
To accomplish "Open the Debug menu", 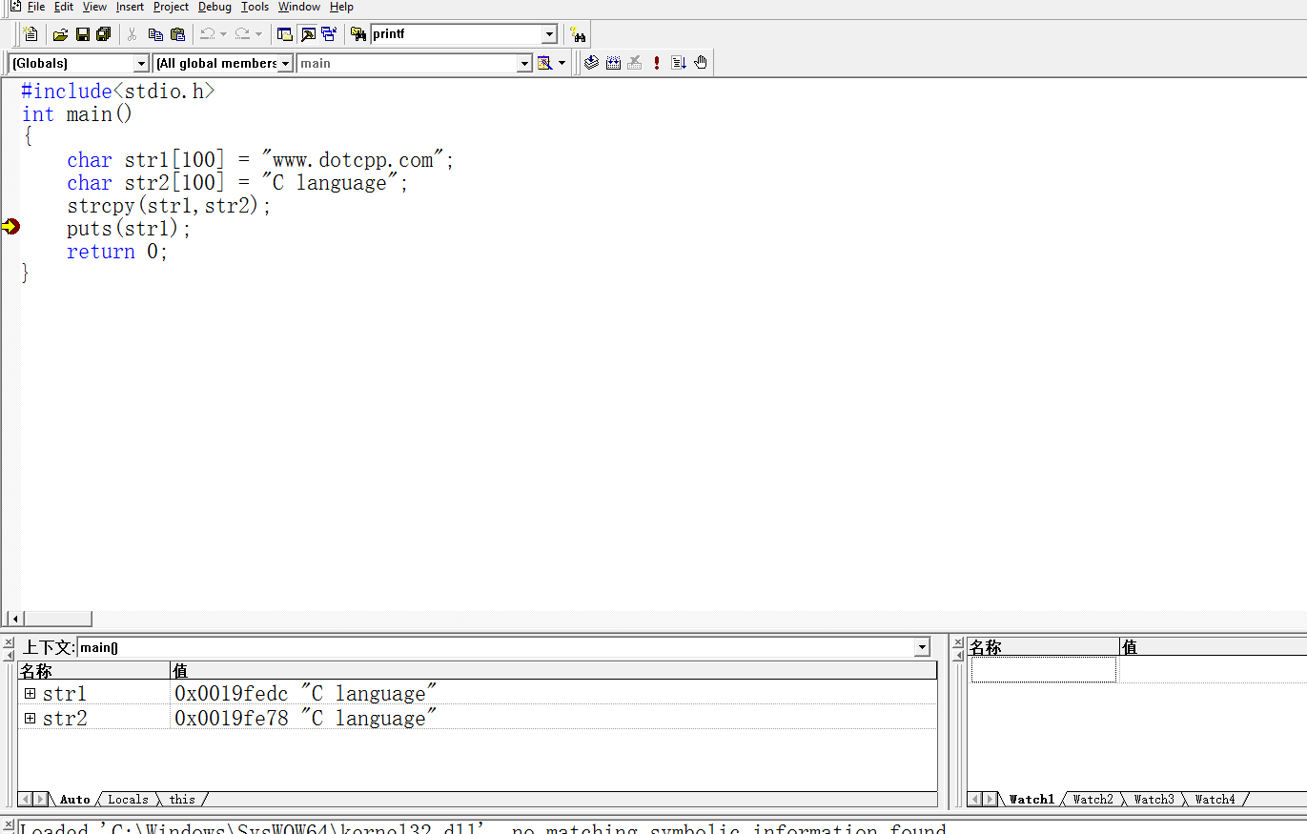I will 214,7.
